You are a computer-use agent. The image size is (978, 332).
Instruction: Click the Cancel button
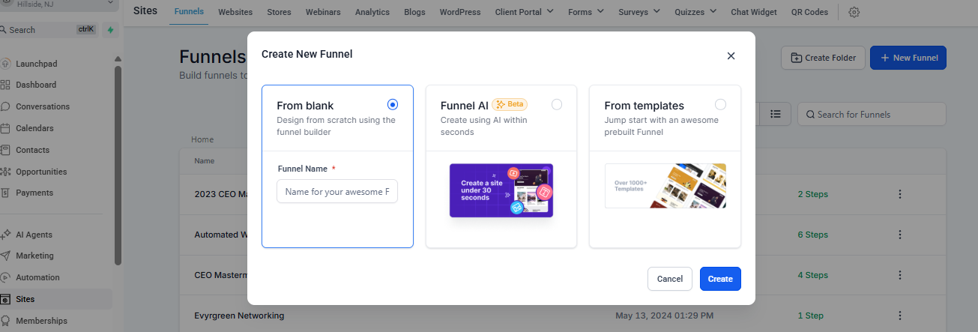[669, 279]
